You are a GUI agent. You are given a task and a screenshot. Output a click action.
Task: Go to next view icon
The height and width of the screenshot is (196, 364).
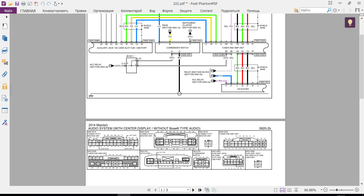pos(214,190)
